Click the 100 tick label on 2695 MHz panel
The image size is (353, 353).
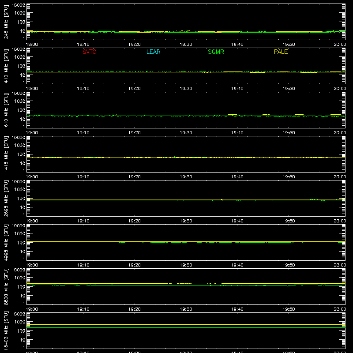click(21, 199)
